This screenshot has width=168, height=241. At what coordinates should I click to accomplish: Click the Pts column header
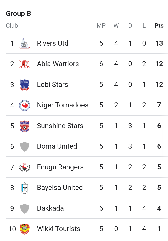click(x=159, y=26)
